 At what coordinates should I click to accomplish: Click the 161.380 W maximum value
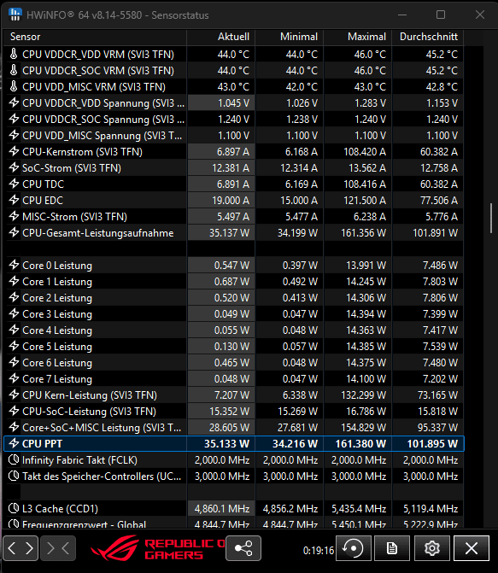pos(360,444)
